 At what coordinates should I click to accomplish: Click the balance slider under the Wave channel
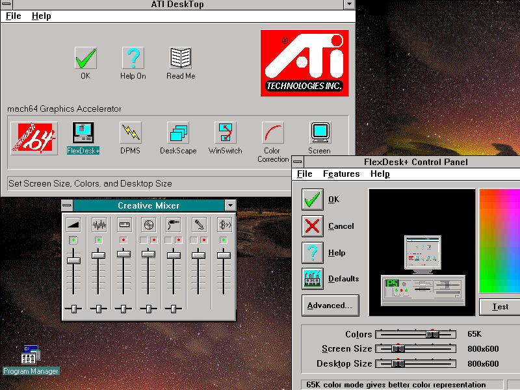pyautogui.click(x=99, y=309)
